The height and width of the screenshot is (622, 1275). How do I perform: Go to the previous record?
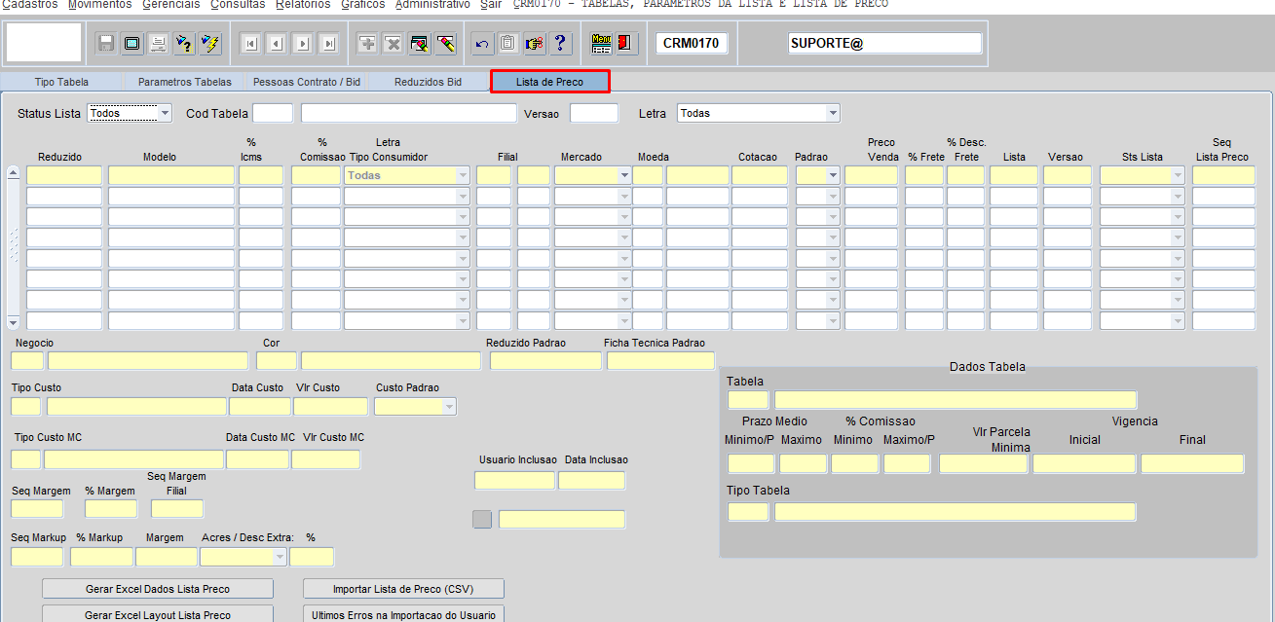[277, 44]
